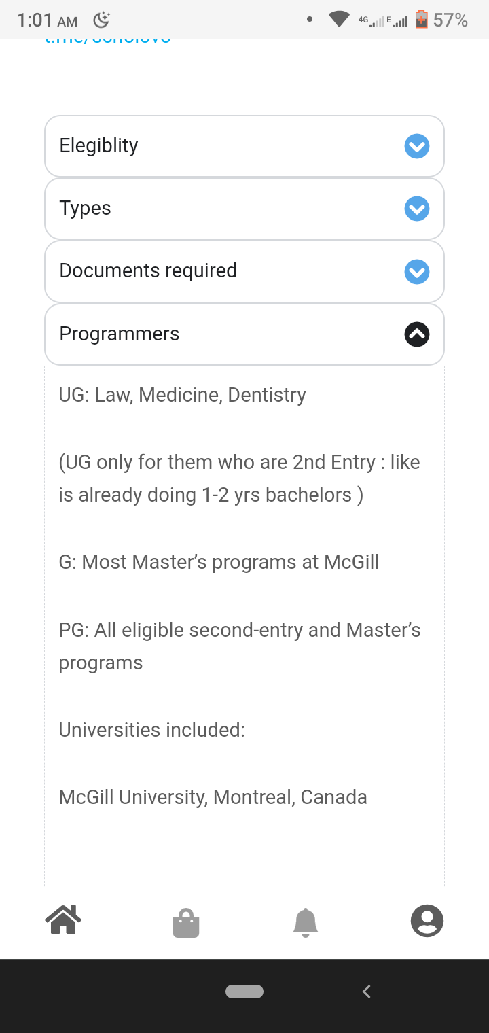Screen dimensions: 489x1033
Task: Tap Documents required accordion header
Action: 204,271
